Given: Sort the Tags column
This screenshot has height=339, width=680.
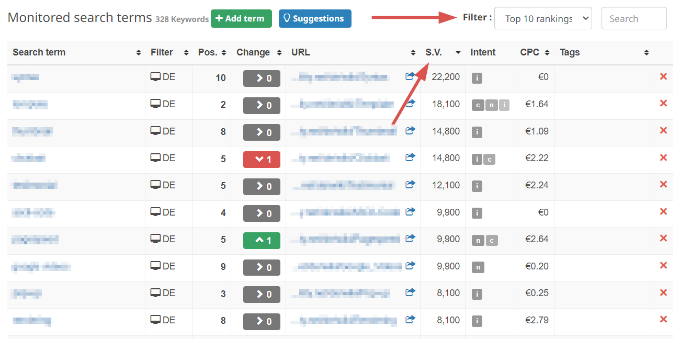Looking at the screenshot, I should point(647,52).
